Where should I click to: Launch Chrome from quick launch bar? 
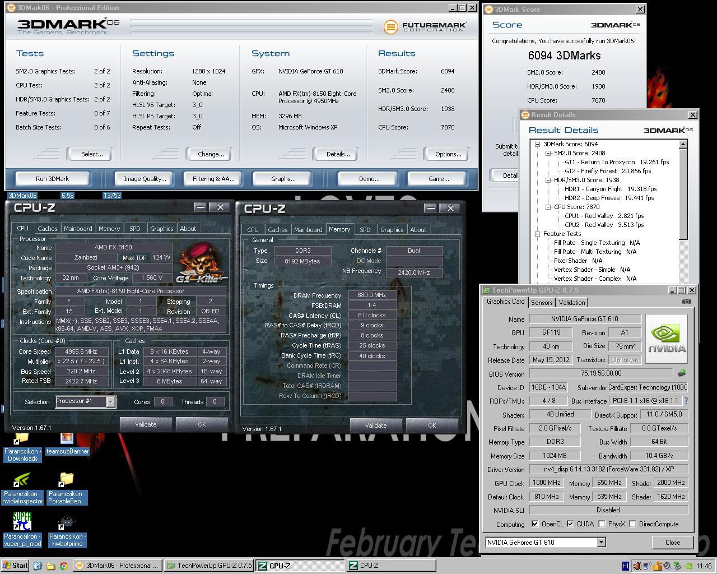tap(63, 566)
